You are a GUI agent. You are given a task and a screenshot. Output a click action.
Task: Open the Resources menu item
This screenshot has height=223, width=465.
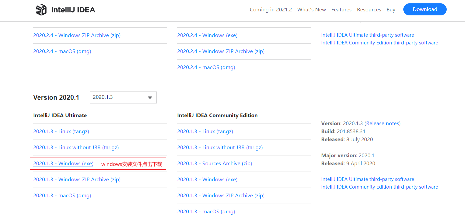tap(369, 10)
